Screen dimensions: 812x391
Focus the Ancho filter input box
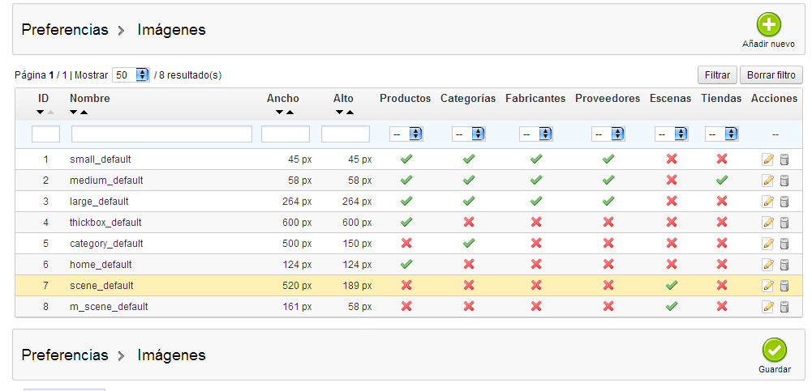286,134
